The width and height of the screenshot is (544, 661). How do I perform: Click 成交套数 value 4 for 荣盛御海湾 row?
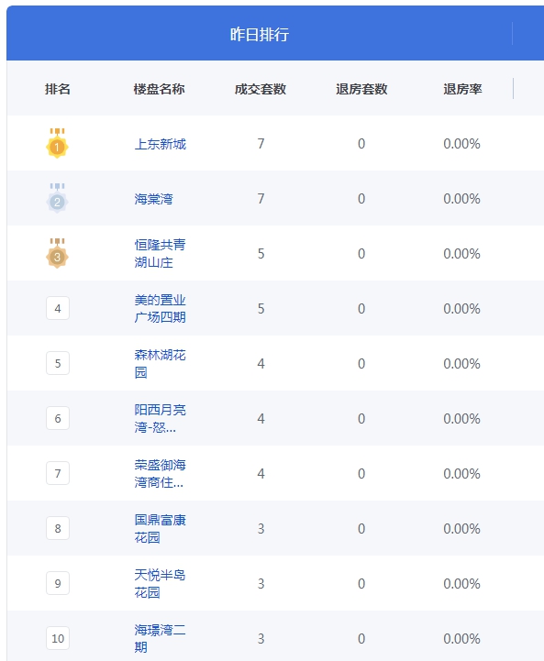pyautogui.click(x=261, y=474)
